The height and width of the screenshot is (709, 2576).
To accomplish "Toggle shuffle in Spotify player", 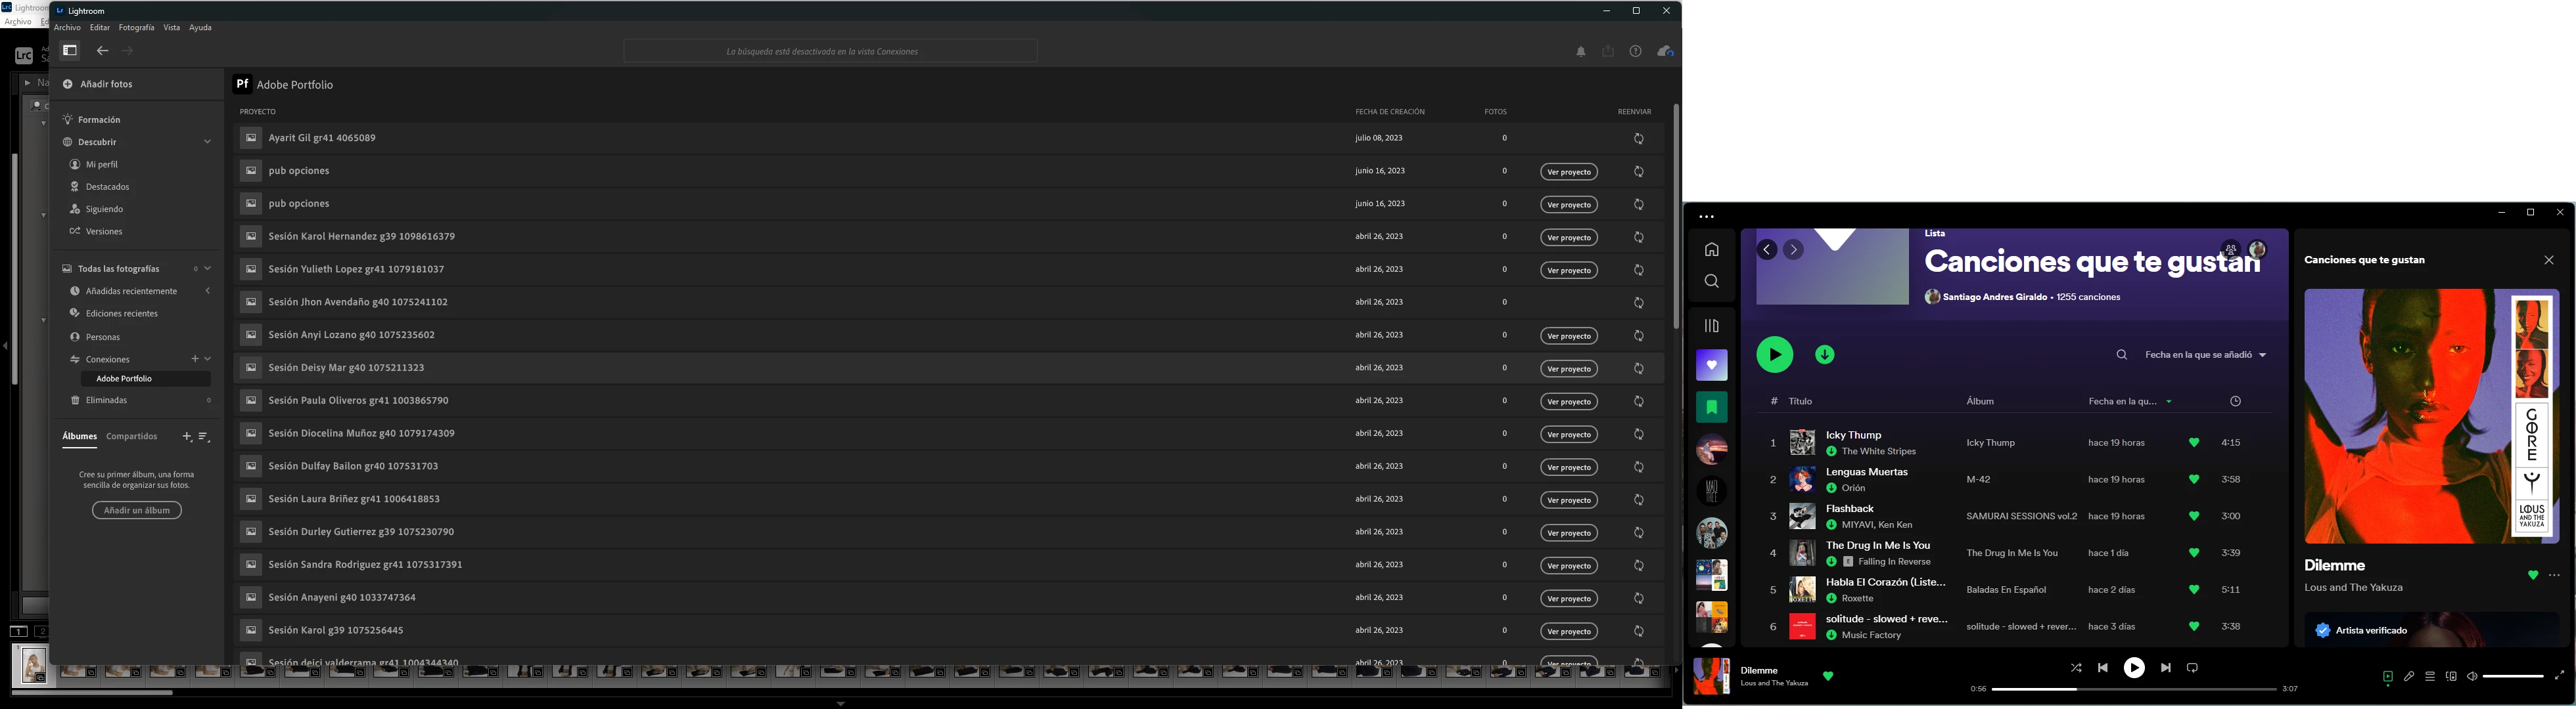I will click(x=2076, y=668).
